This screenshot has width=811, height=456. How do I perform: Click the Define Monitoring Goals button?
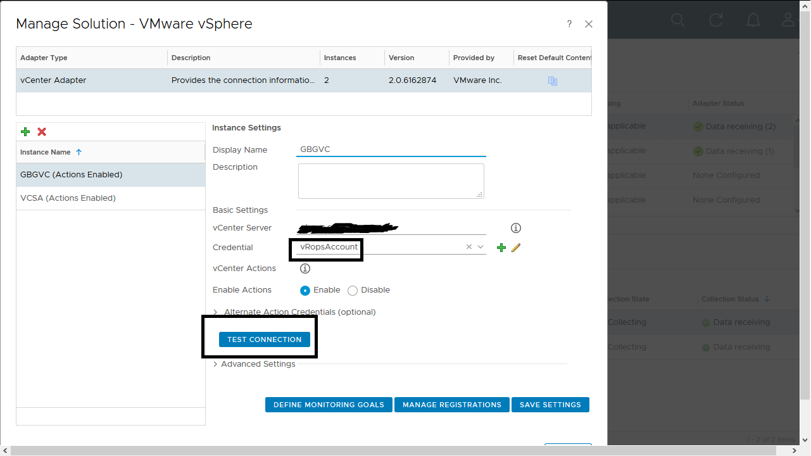329,405
